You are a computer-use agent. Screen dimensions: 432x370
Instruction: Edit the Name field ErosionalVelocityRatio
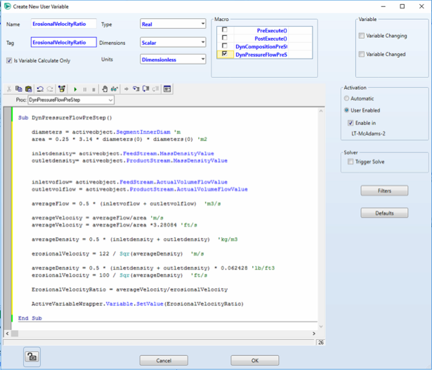[64, 24]
